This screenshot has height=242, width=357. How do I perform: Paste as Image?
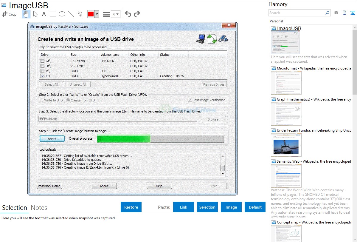[231, 207]
